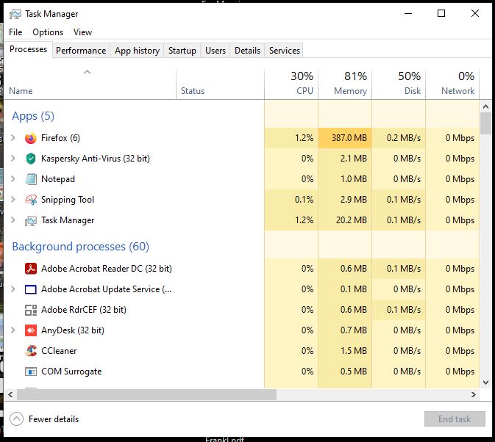The image size is (495, 442).
Task: Click the Adobe RdrCEF process icon
Action: click(31, 310)
